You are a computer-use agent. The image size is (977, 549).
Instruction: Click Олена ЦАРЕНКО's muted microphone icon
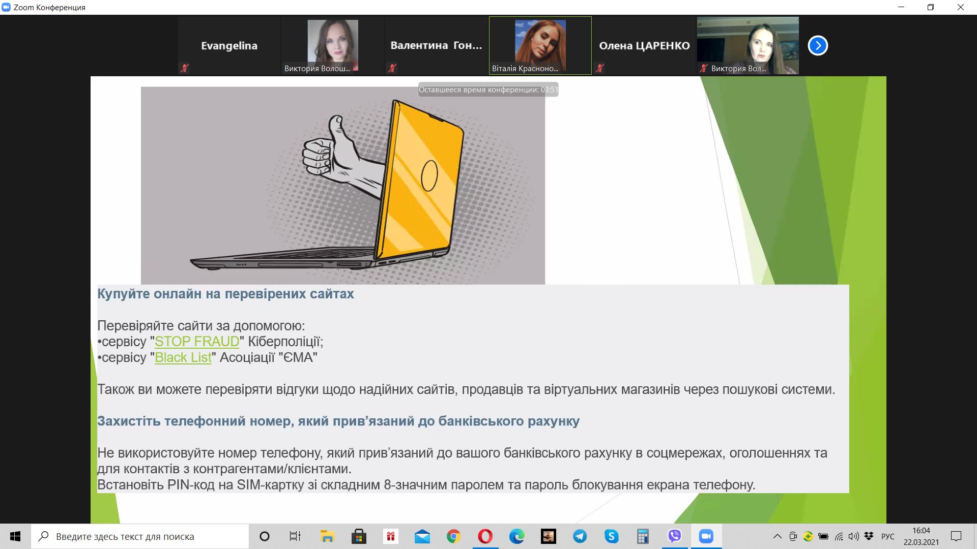(600, 68)
